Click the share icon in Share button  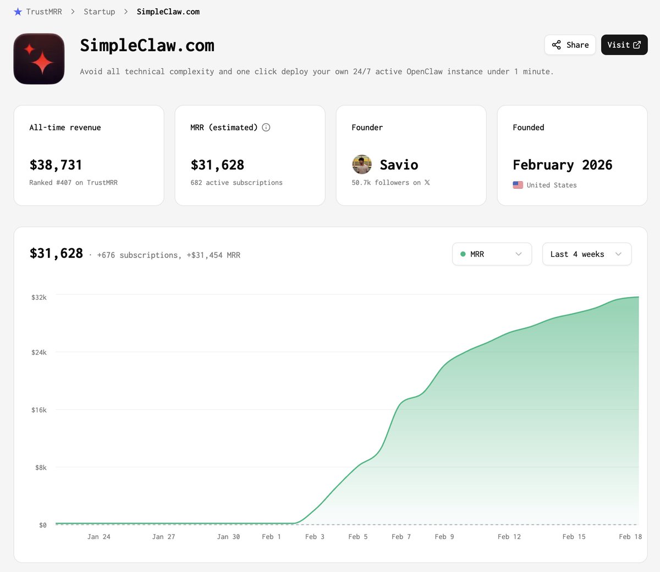tap(557, 45)
